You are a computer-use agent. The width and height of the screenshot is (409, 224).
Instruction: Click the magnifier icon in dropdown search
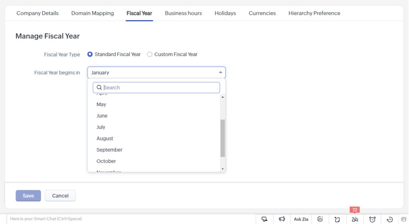tap(99, 88)
